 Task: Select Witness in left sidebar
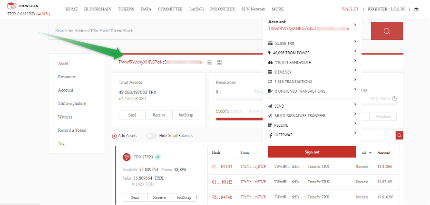(65, 117)
